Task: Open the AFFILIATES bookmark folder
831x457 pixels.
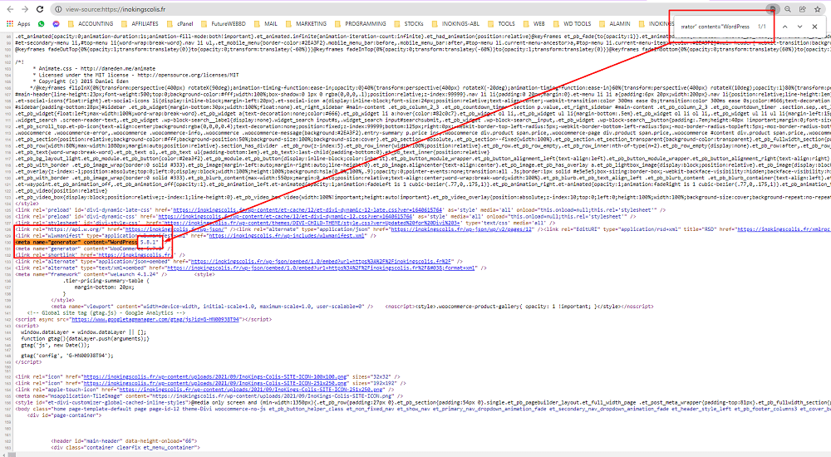Action: coord(140,24)
